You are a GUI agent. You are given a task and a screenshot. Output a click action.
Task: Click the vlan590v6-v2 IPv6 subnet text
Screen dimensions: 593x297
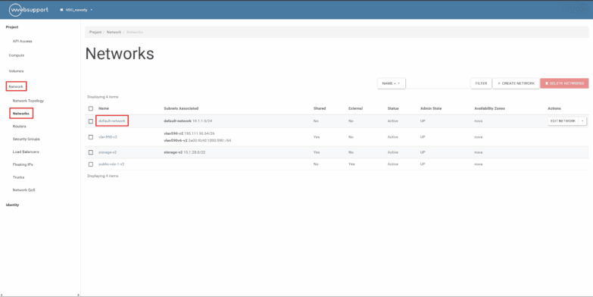coord(198,140)
